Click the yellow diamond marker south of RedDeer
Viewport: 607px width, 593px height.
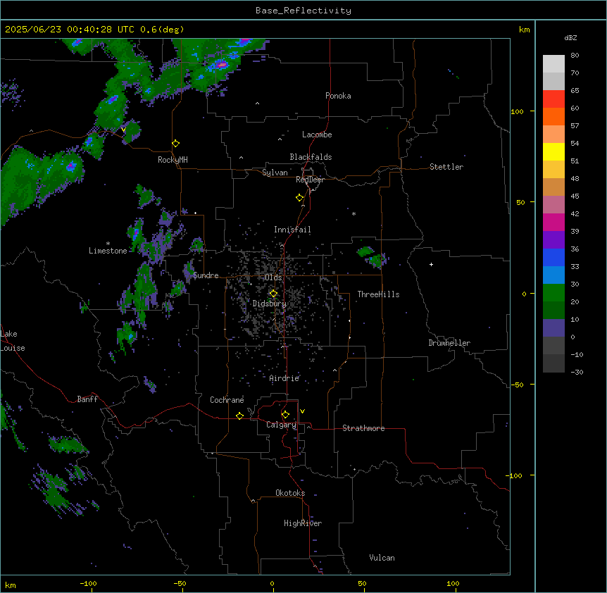click(x=300, y=198)
